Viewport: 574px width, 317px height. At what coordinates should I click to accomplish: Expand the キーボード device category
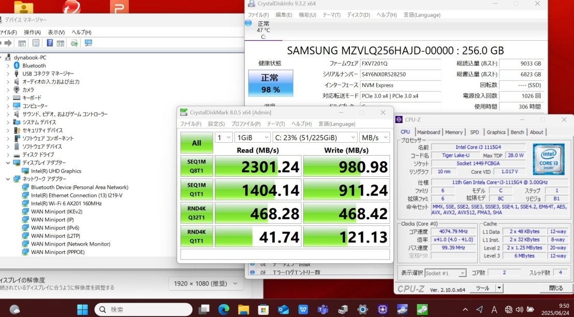coord(8,98)
